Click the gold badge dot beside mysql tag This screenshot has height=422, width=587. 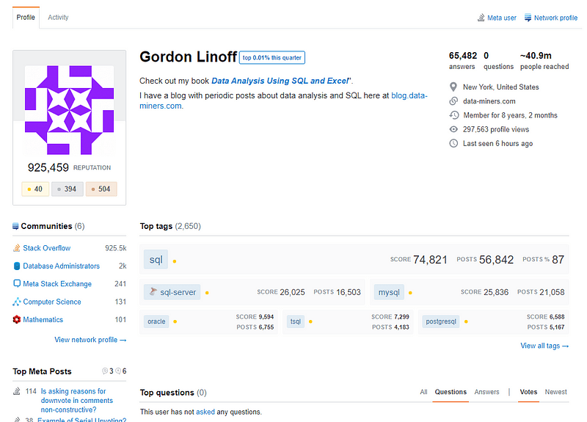pos(410,293)
